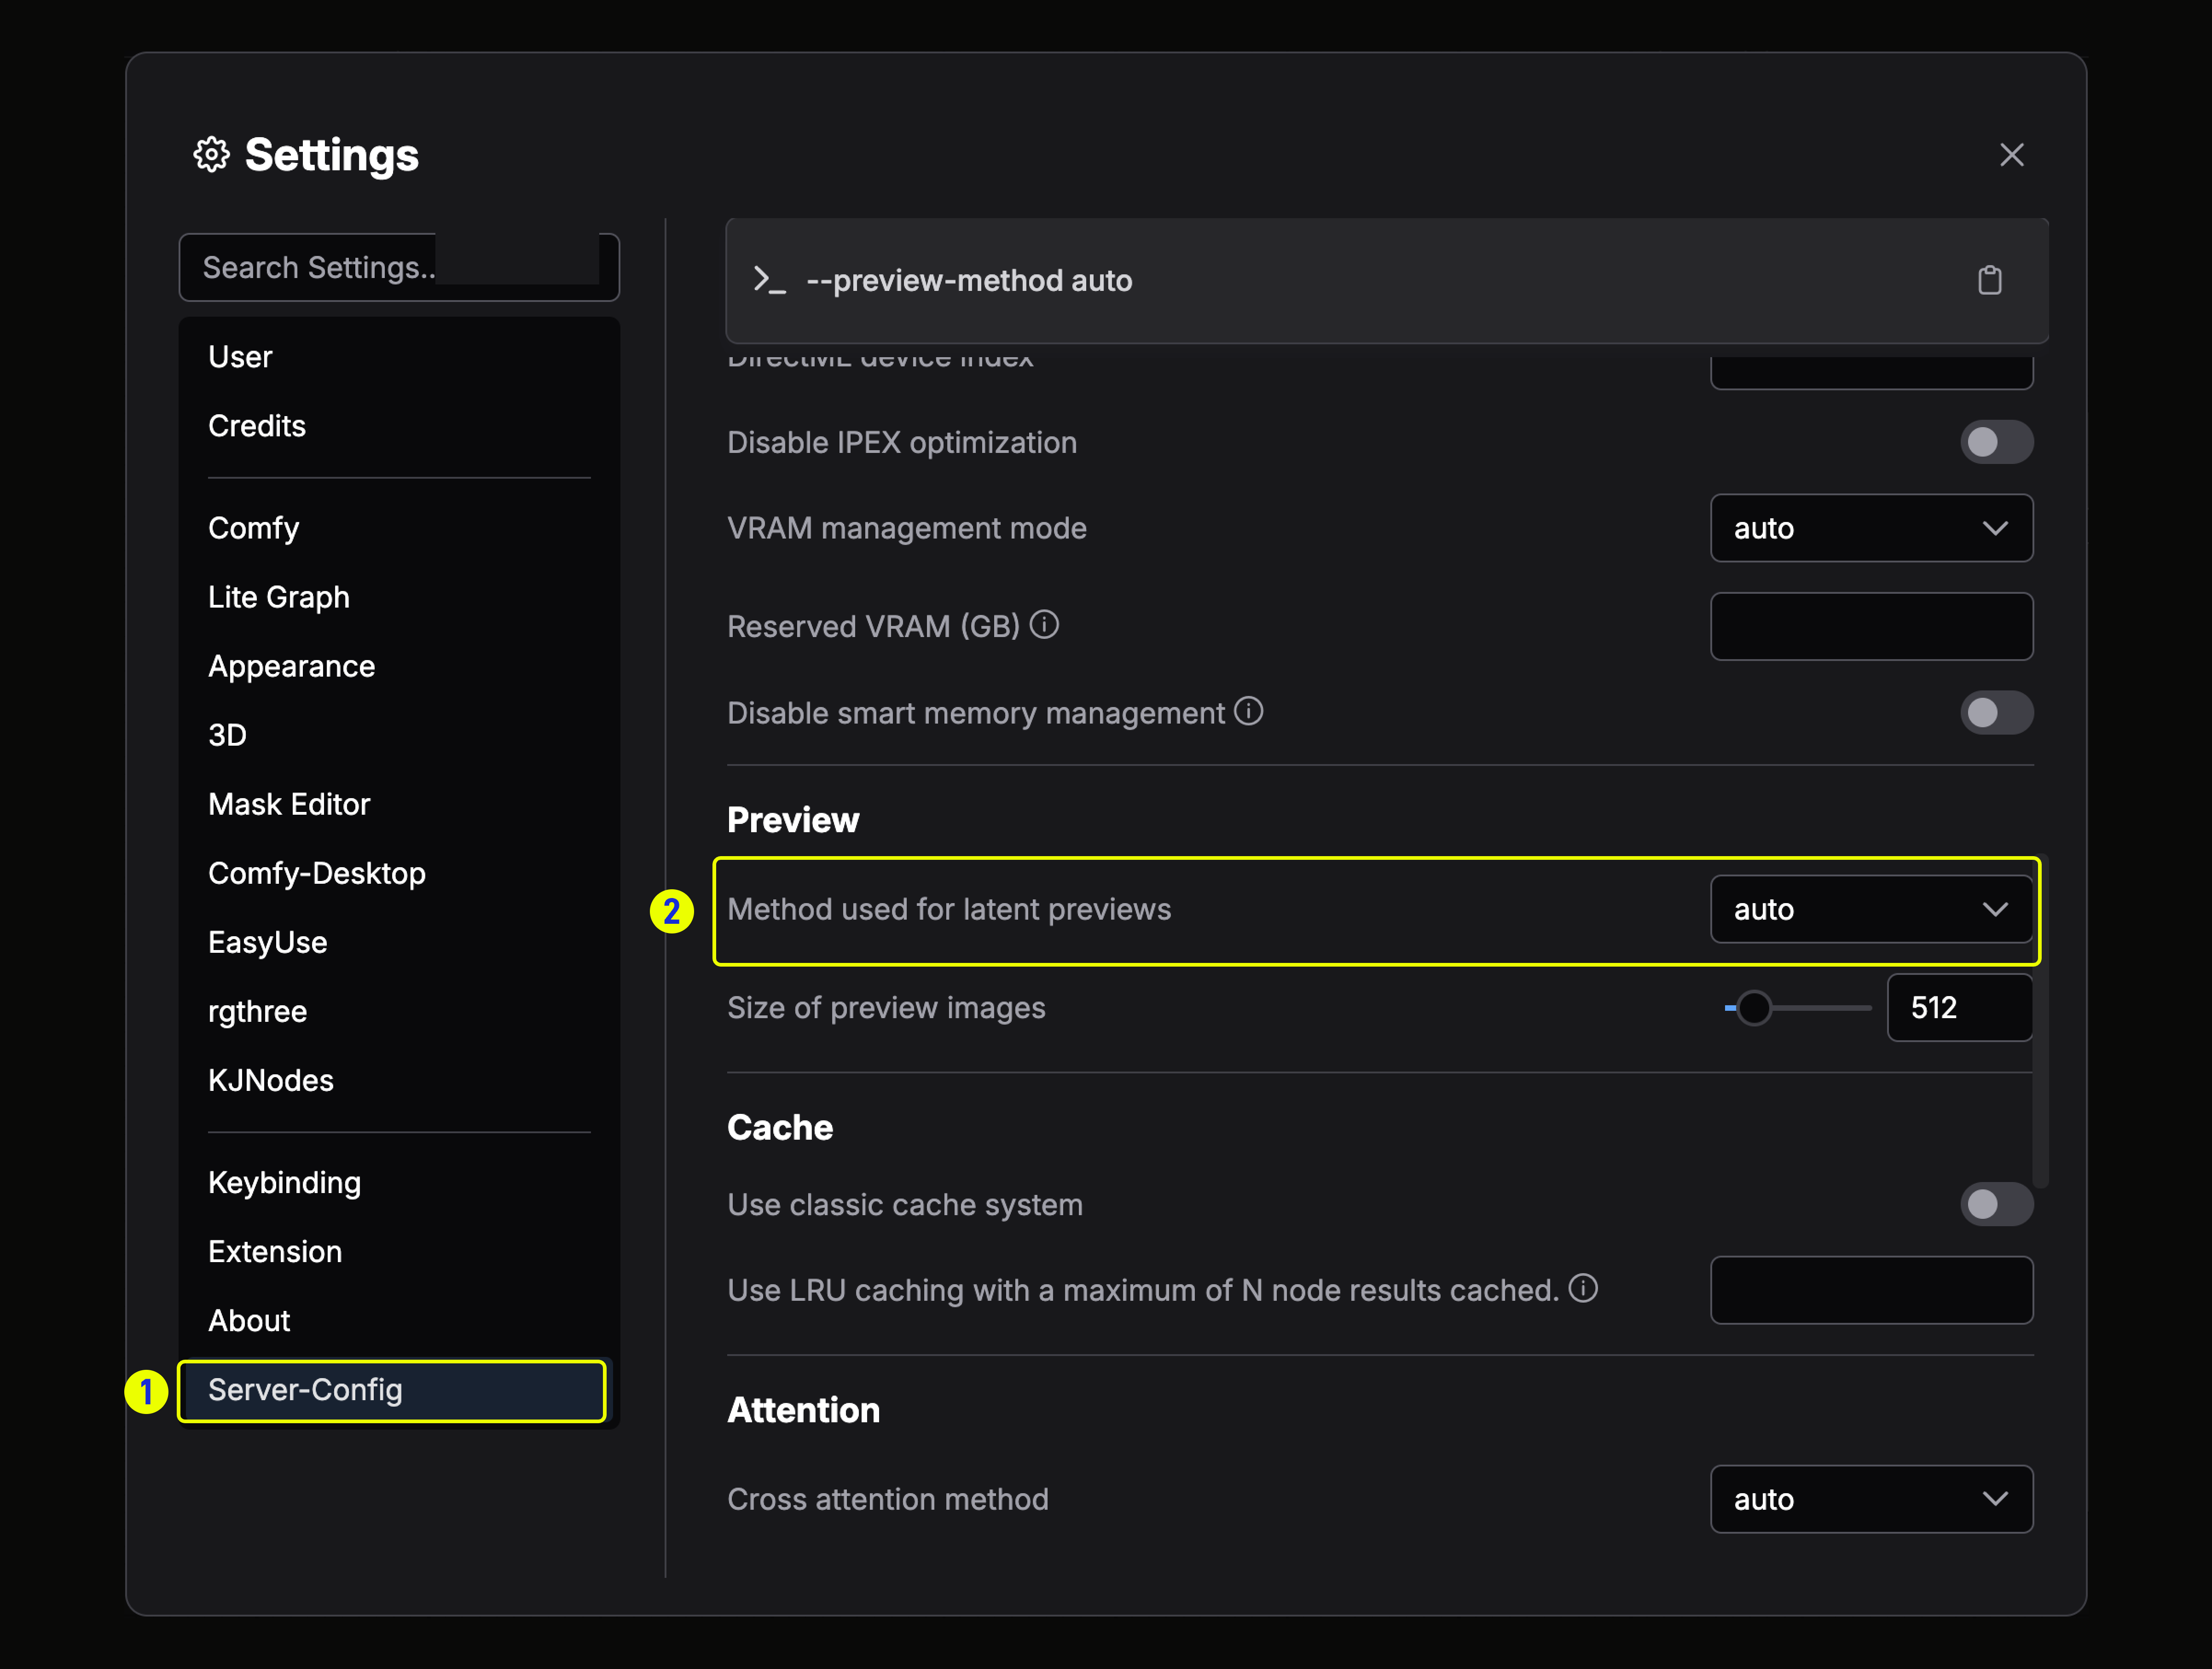Expand latent previews method dropdown
2212x1669 pixels.
click(x=1870, y=909)
